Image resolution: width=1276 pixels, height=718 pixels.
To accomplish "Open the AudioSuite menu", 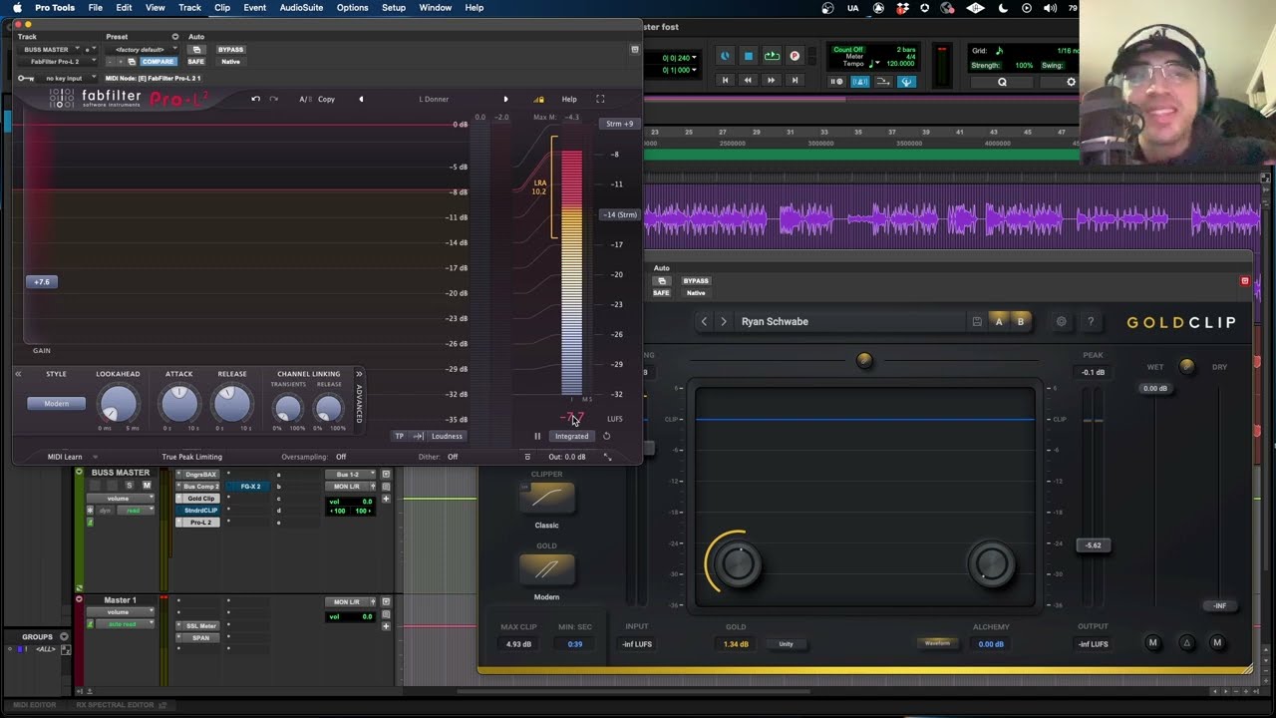I will click(301, 8).
